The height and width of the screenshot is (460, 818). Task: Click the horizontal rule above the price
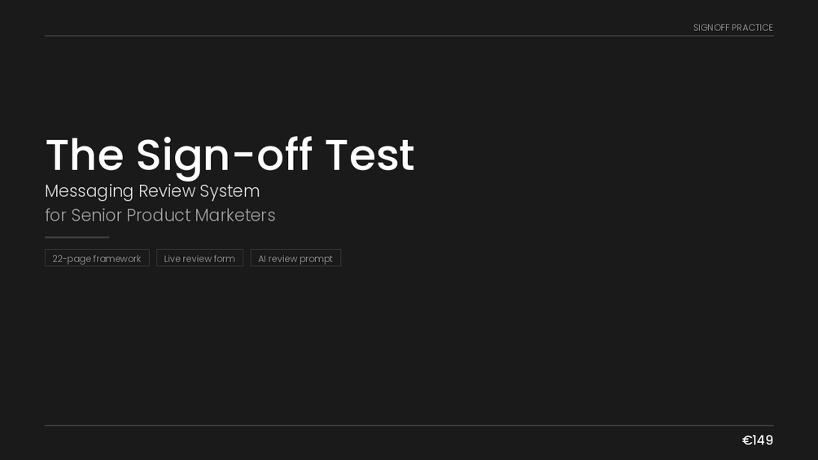409,426
